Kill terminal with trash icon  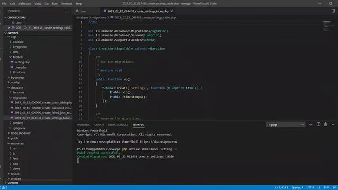coord(325,125)
